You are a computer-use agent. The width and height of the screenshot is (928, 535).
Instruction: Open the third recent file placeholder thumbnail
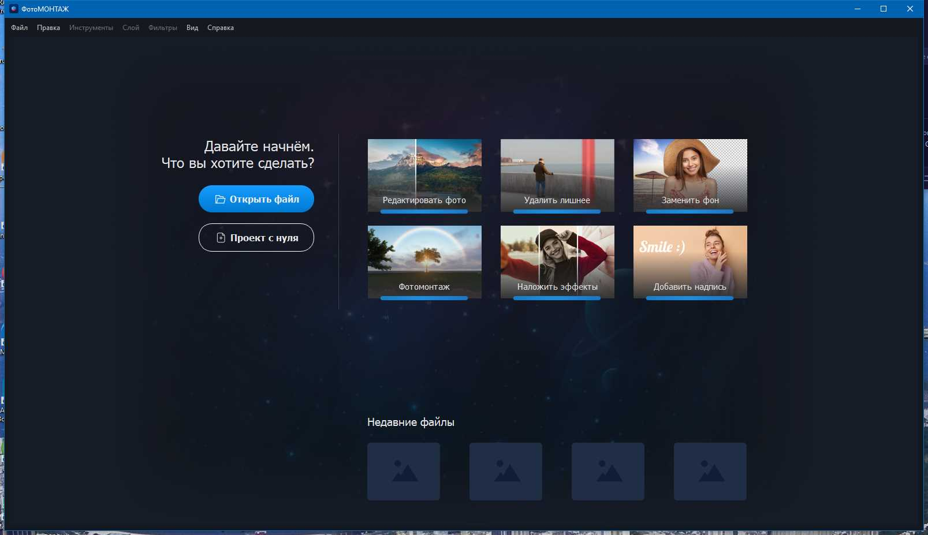(x=608, y=472)
